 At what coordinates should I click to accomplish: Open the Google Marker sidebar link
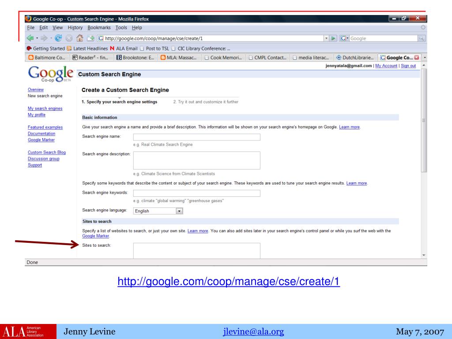41,140
